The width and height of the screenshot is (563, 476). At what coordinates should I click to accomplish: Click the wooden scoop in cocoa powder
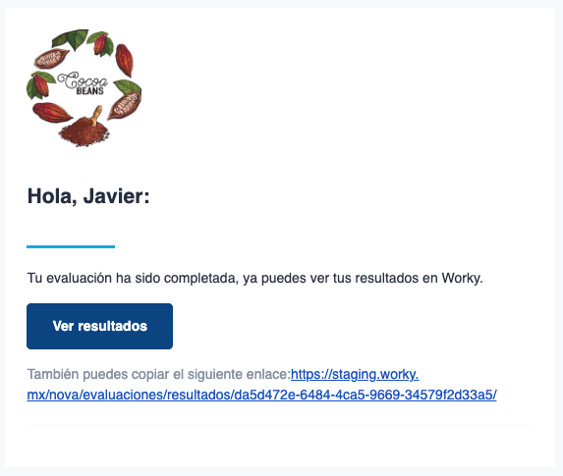pos(95,116)
